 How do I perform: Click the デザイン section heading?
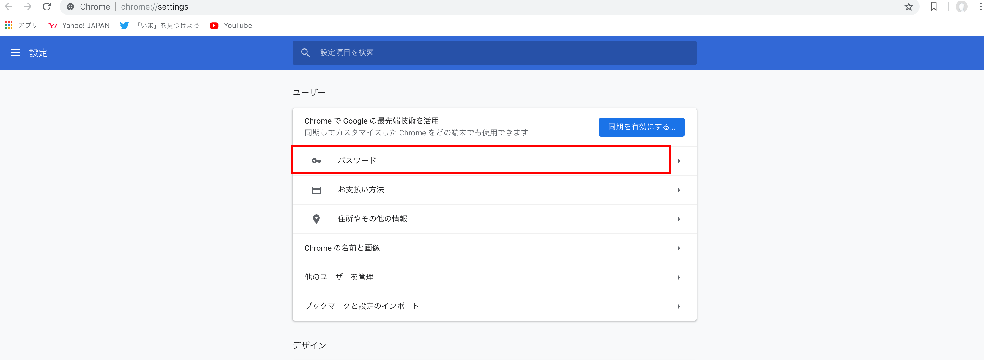coord(309,345)
